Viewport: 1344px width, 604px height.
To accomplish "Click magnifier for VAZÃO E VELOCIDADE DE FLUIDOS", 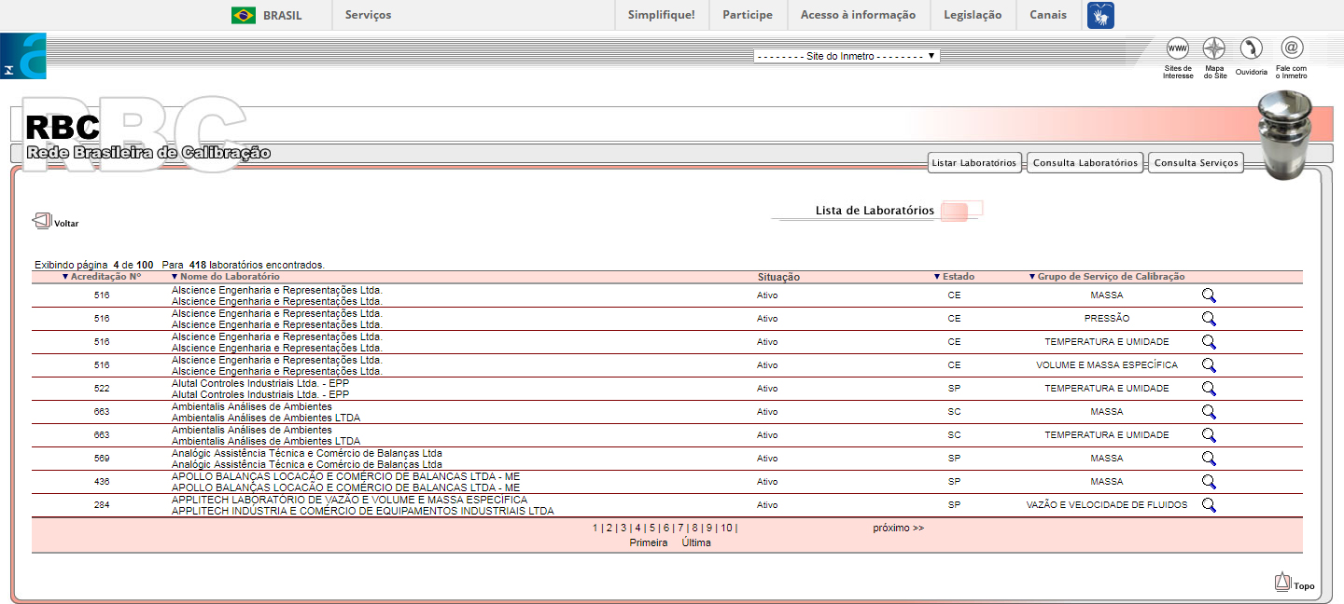I will [1209, 505].
